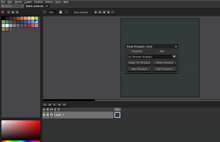Open the context bar more options button
The width and height of the screenshot is (220, 142).
[x=113, y=12]
